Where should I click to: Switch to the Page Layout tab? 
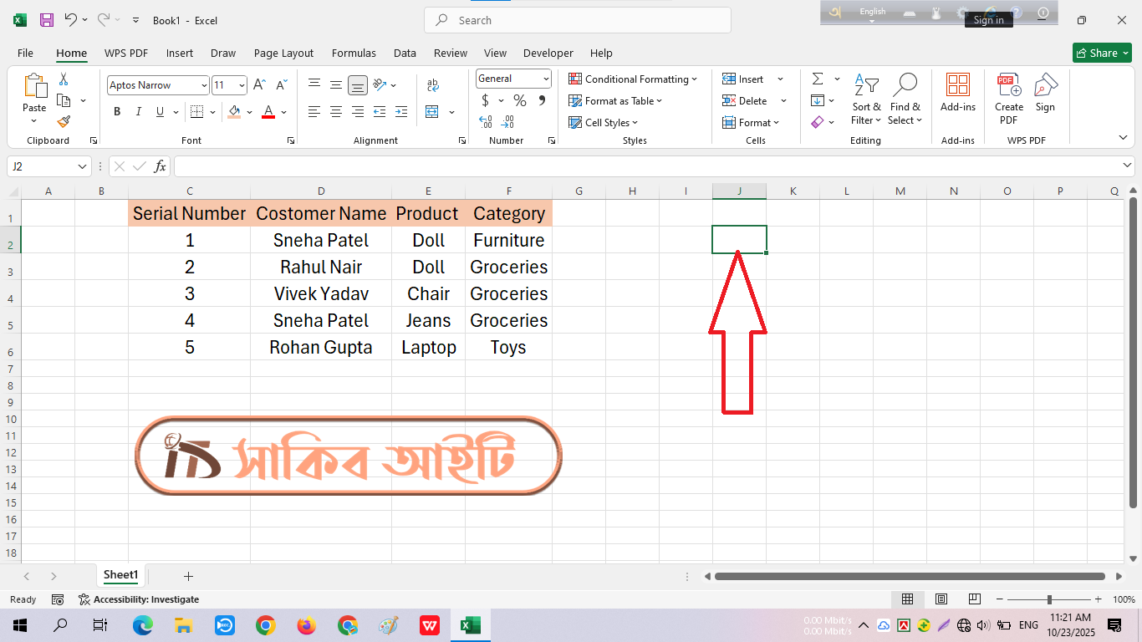click(283, 53)
